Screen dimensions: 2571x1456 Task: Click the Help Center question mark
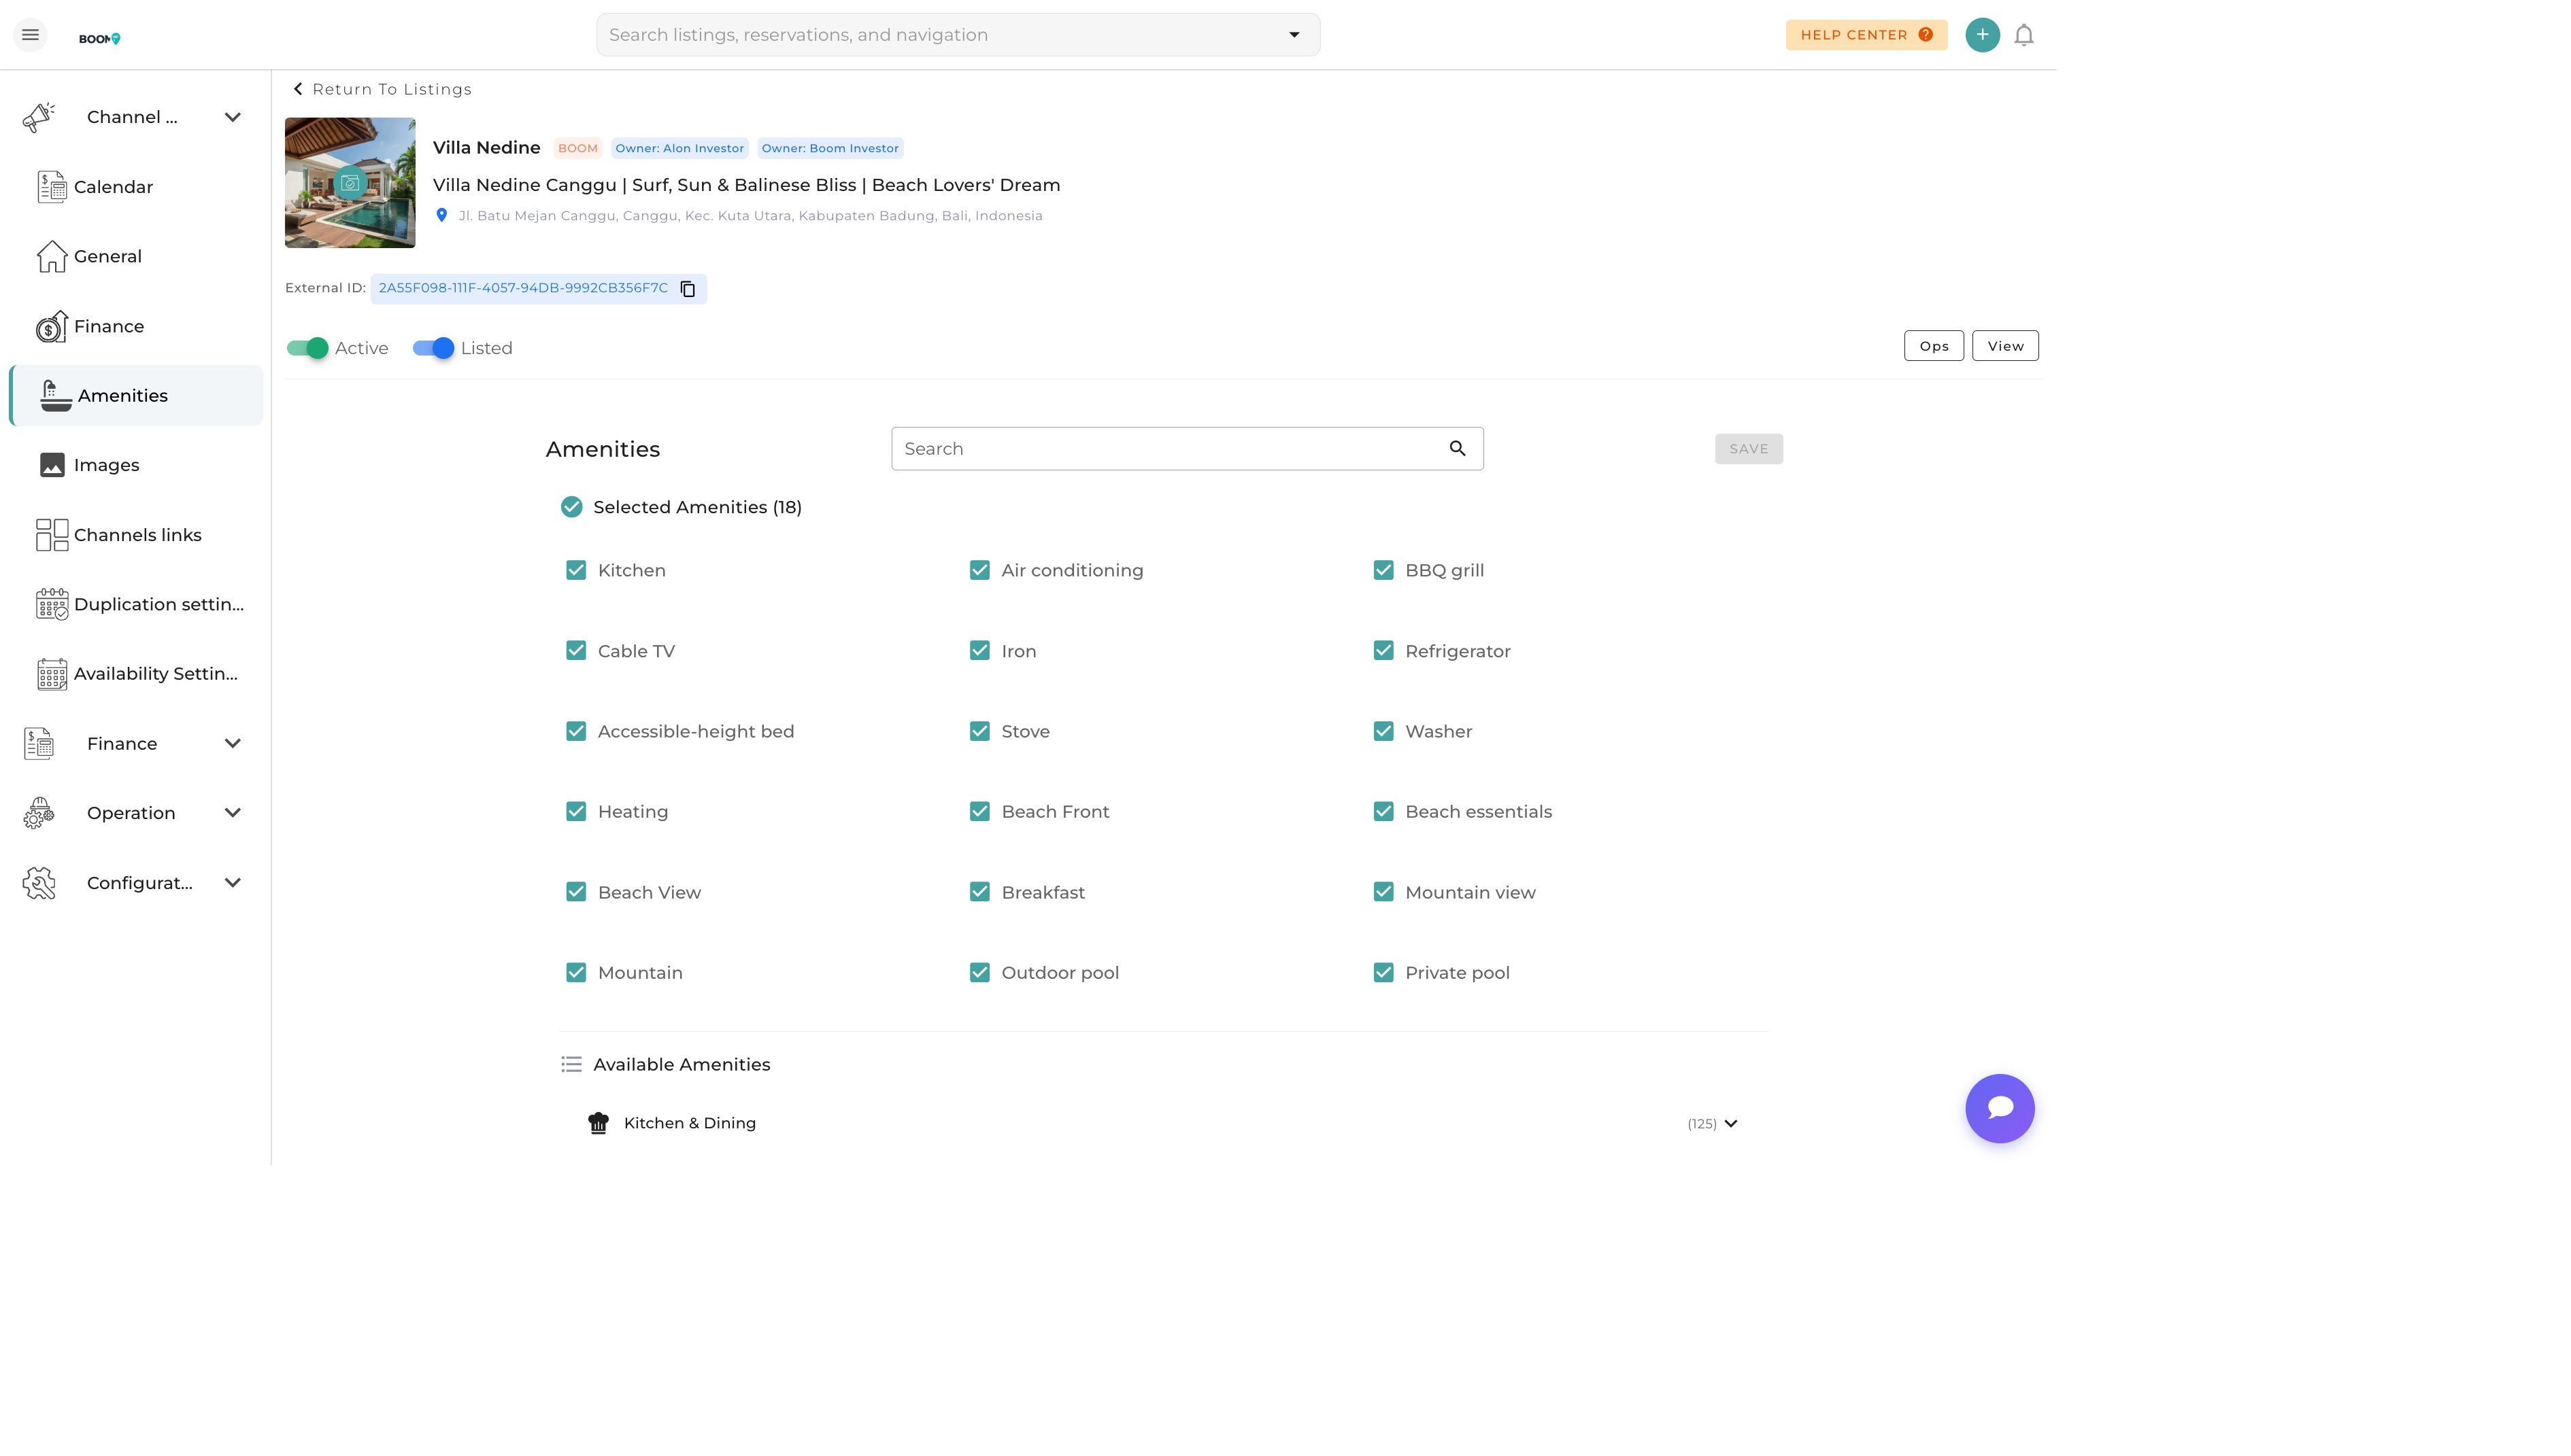(x=1925, y=35)
